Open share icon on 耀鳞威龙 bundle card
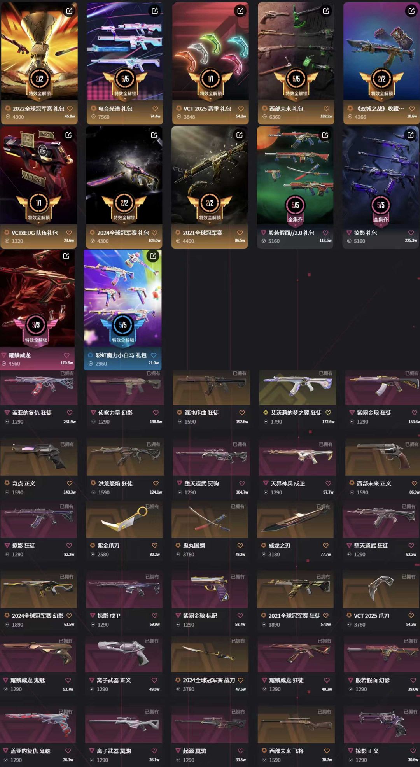This screenshot has width=420, height=767. coord(66,256)
